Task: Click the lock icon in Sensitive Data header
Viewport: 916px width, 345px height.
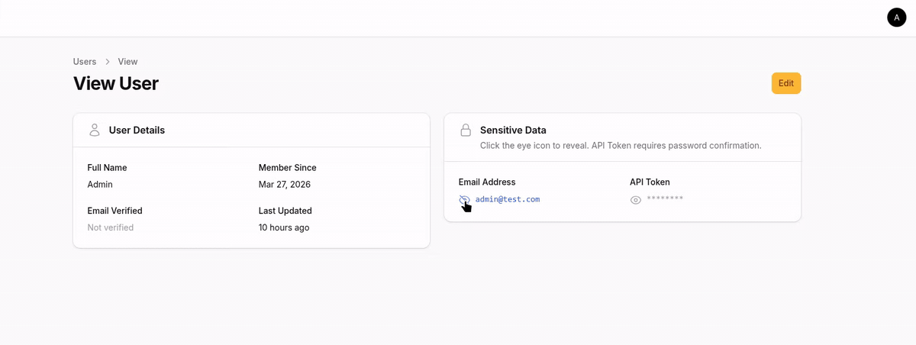Action: [x=466, y=131]
